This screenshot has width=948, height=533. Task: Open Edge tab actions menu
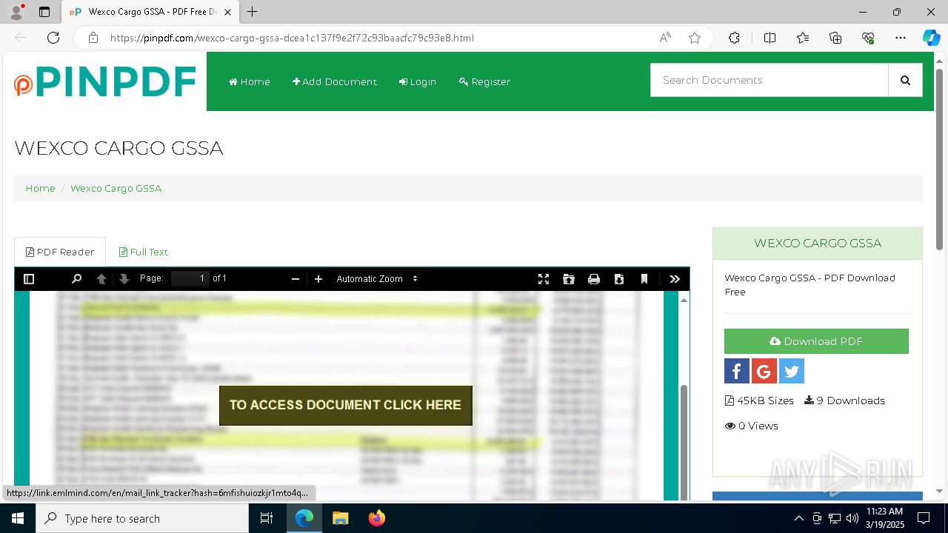coord(44,12)
